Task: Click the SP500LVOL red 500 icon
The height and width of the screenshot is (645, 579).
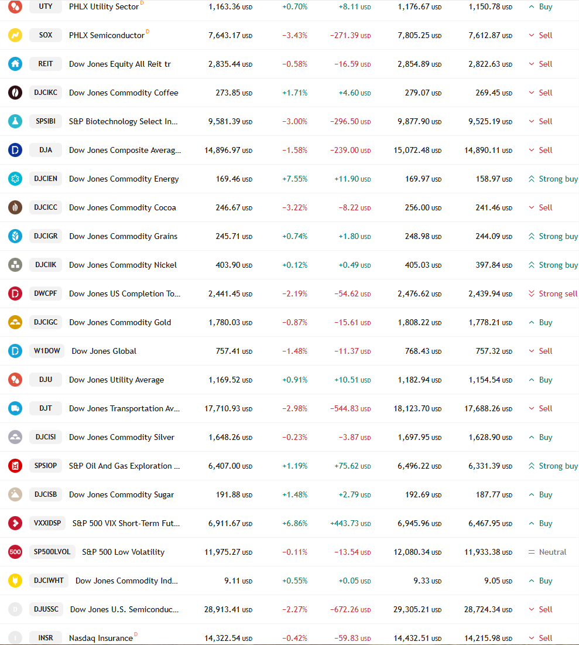Action: click(15, 552)
